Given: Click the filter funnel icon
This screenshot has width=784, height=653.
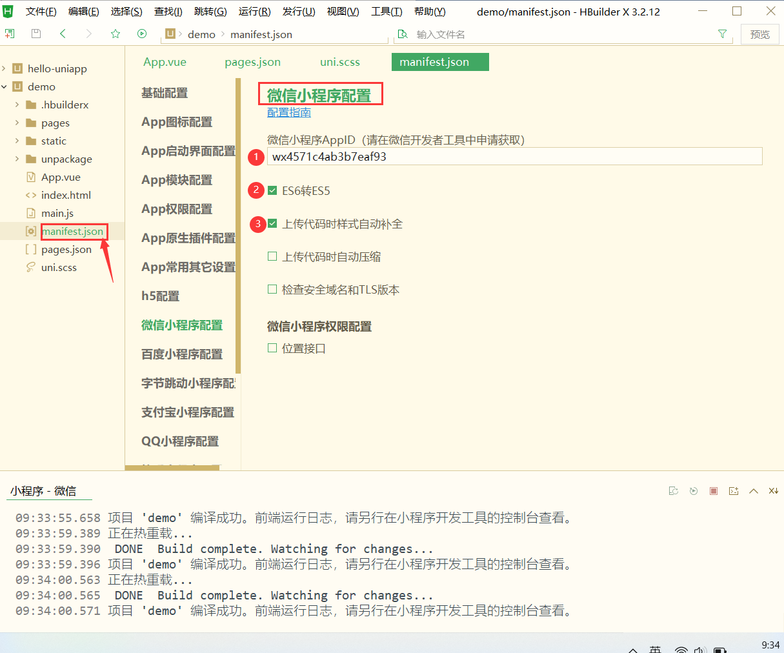Looking at the screenshot, I should (x=722, y=34).
